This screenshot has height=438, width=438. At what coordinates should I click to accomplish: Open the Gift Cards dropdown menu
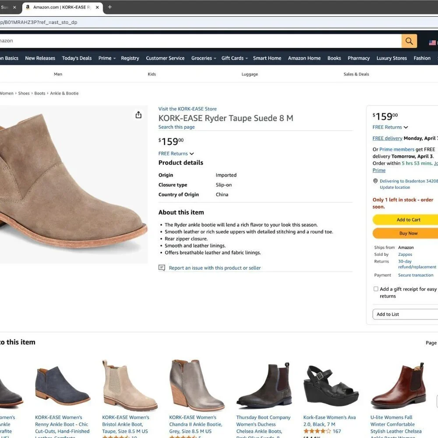pos(235,58)
